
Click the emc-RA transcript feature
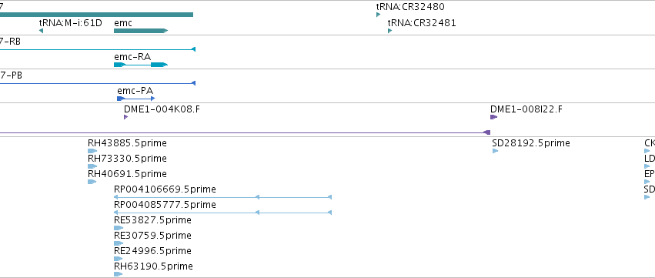(141, 65)
